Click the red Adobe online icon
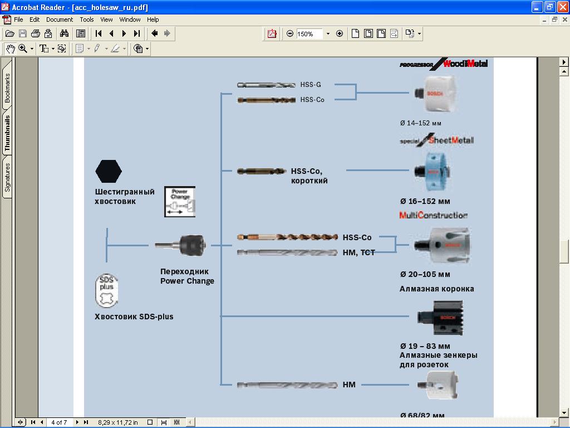The height and width of the screenshot is (428, 570). point(272,34)
